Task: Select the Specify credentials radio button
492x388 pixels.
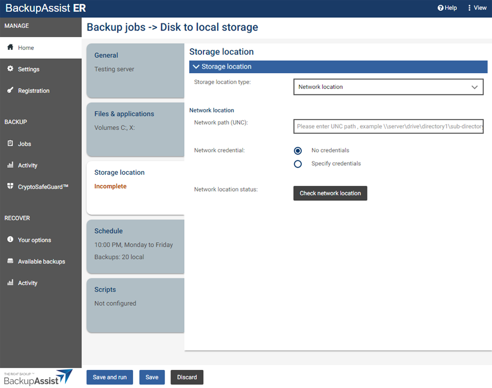Action: tap(298, 164)
